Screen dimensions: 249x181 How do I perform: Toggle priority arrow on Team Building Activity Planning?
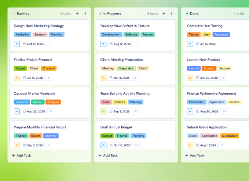point(103,112)
